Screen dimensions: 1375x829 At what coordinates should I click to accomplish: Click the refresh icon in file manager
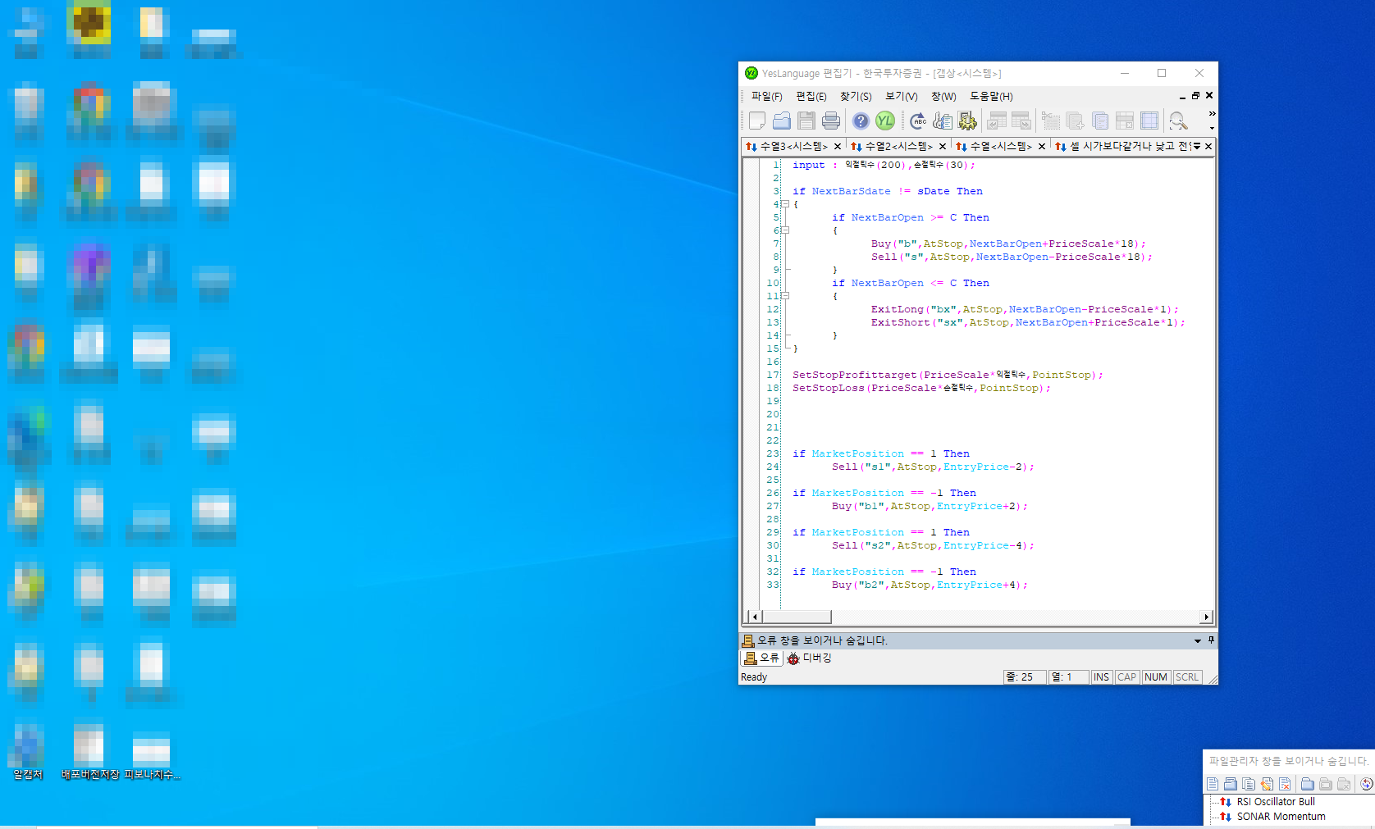point(1366,784)
